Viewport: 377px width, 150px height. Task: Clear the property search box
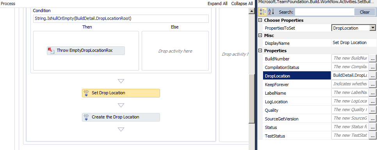click(x=365, y=12)
